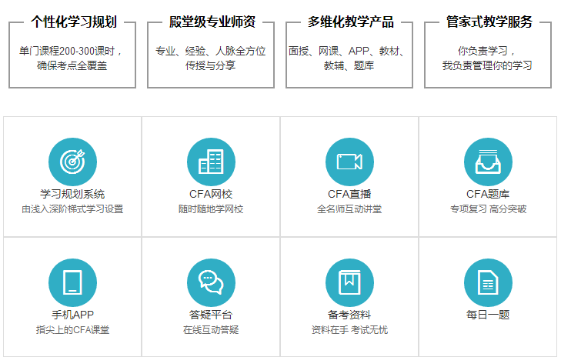This screenshot has height=357, width=561.
Task: Click the CFA直播 title text
Action: coord(349,194)
